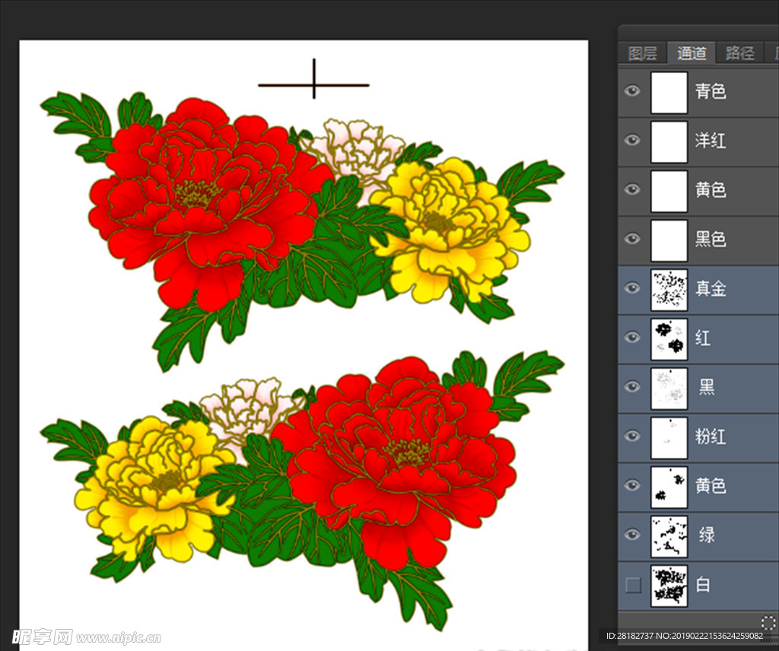Hide the 红 spot channel
This screenshot has width=779, height=651.
point(632,338)
